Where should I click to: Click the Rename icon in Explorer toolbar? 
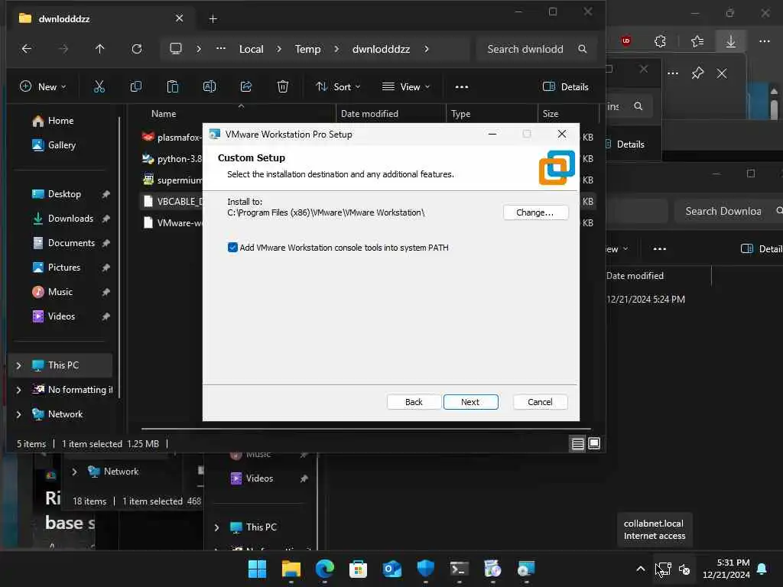click(210, 87)
